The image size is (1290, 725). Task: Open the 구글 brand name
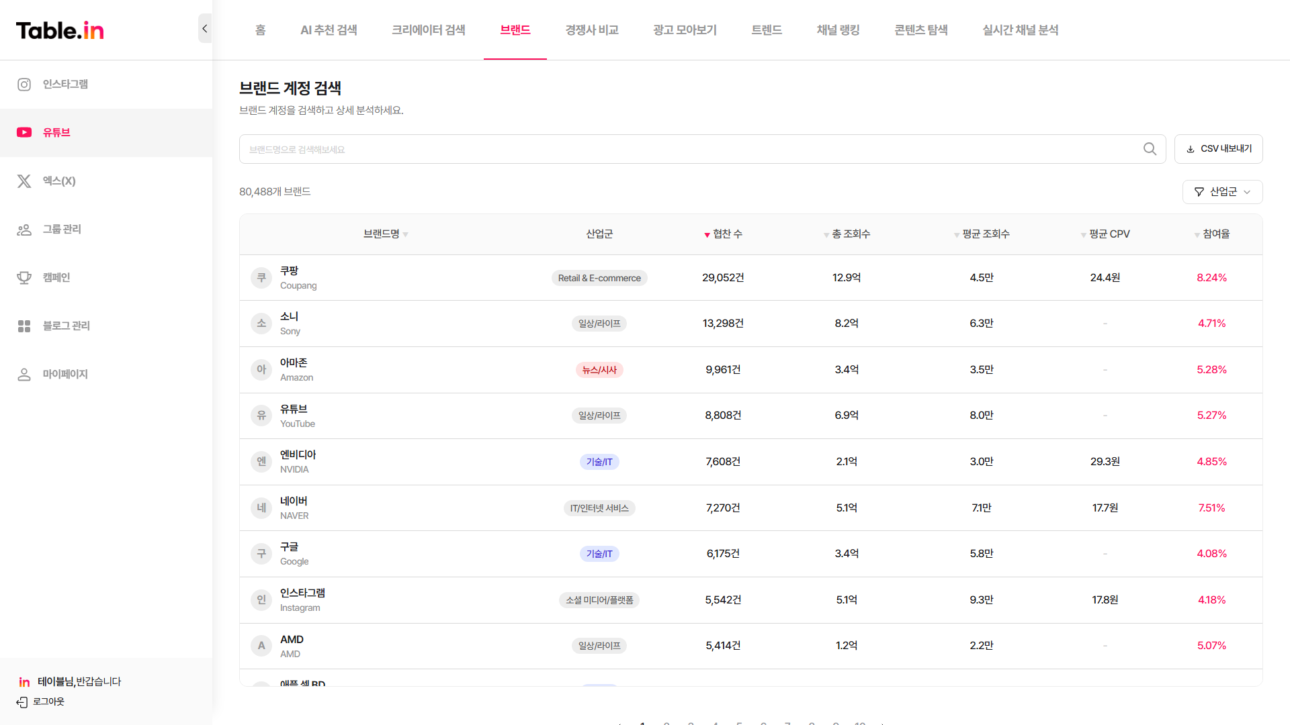point(289,547)
